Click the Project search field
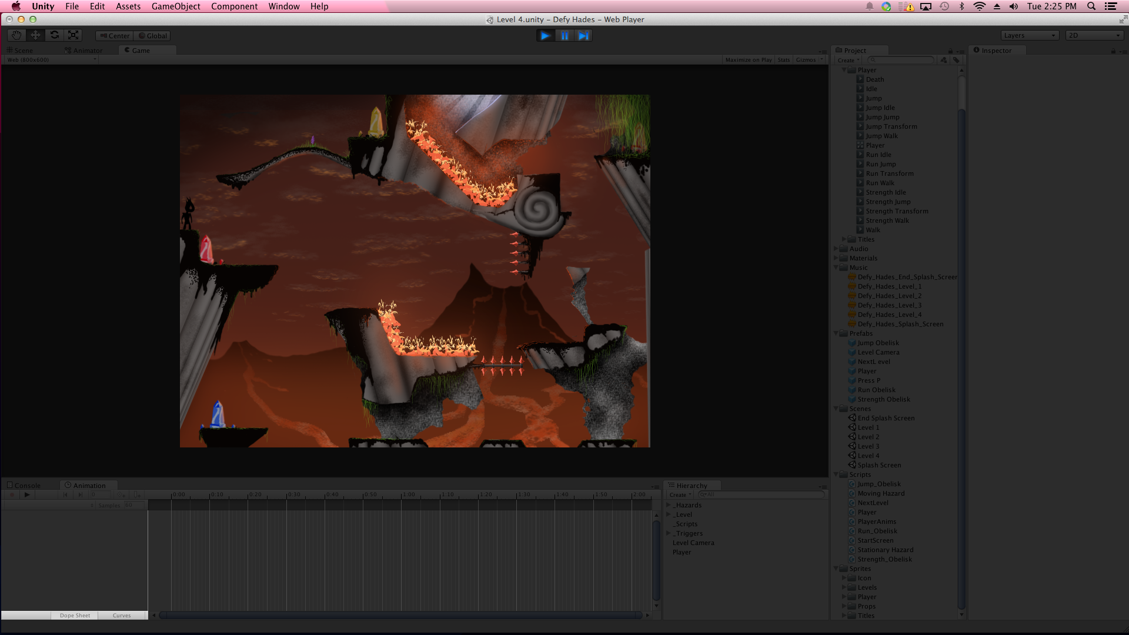Image resolution: width=1129 pixels, height=635 pixels. point(900,61)
